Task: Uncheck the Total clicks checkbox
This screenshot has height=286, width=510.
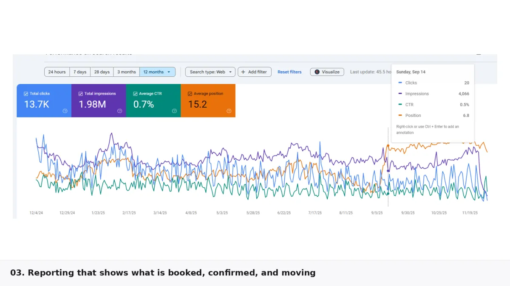Action: pyautogui.click(x=26, y=94)
